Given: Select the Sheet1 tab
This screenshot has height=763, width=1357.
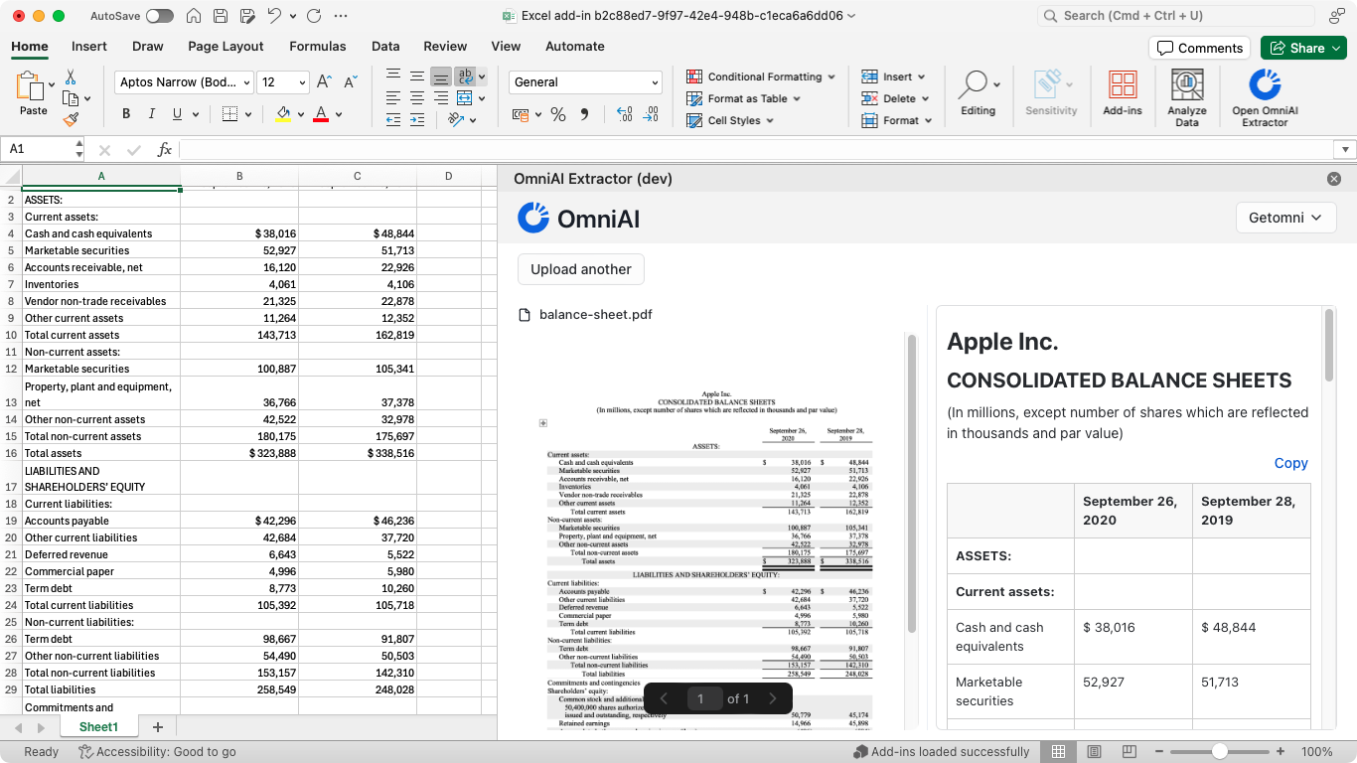Looking at the screenshot, I should [98, 727].
